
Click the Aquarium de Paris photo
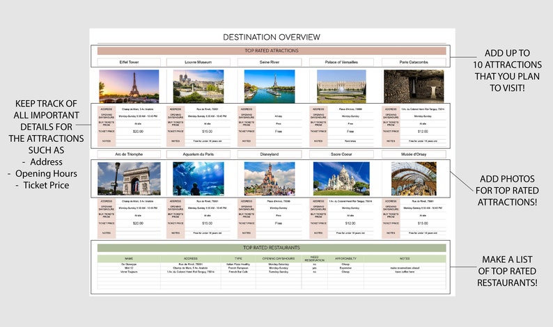pyautogui.click(x=198, y=179)
